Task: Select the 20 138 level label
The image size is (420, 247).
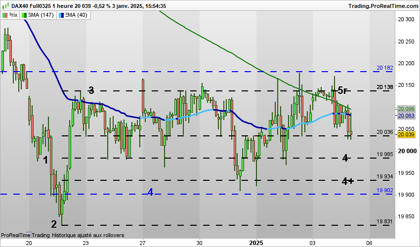Action: [384, 87]
